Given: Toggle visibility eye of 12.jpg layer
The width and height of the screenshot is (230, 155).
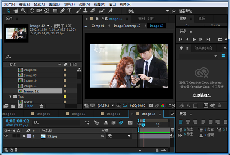Looking at the screenshot, I should (6, 136).
